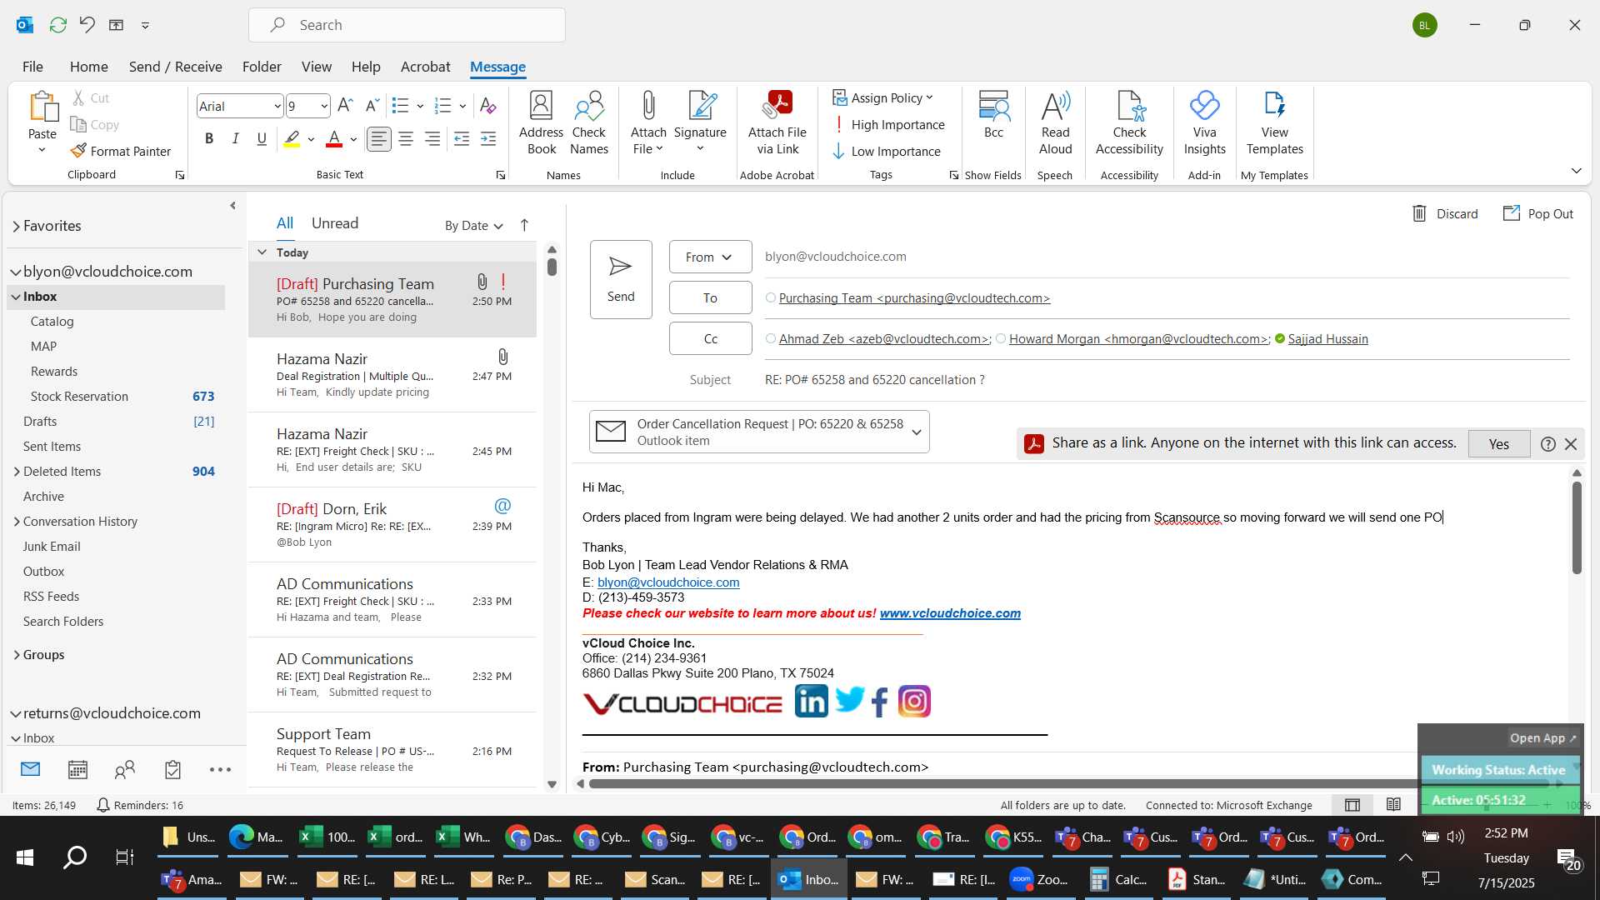Click yellow text highlight color button
The image size is (1600, 900).
pos(292,138)
